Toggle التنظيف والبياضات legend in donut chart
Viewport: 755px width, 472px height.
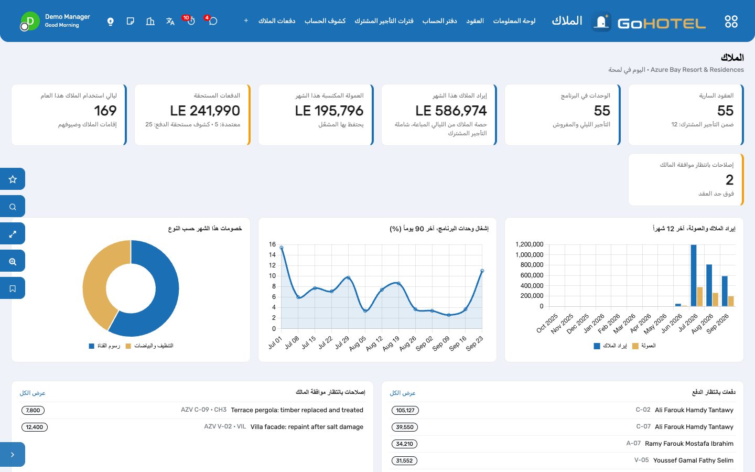click(149, 346)
